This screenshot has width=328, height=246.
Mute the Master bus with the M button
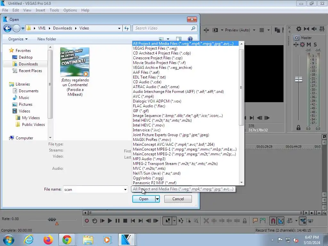[x=309, y=44]
